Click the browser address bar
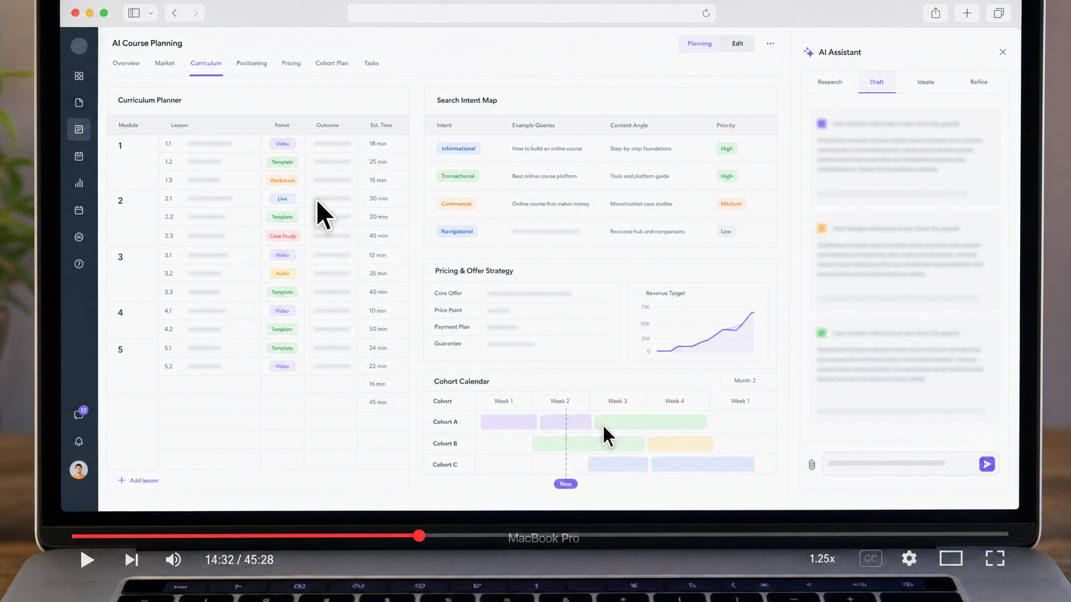The width and height of the screenshot is (1071, 602). [531, 13]
